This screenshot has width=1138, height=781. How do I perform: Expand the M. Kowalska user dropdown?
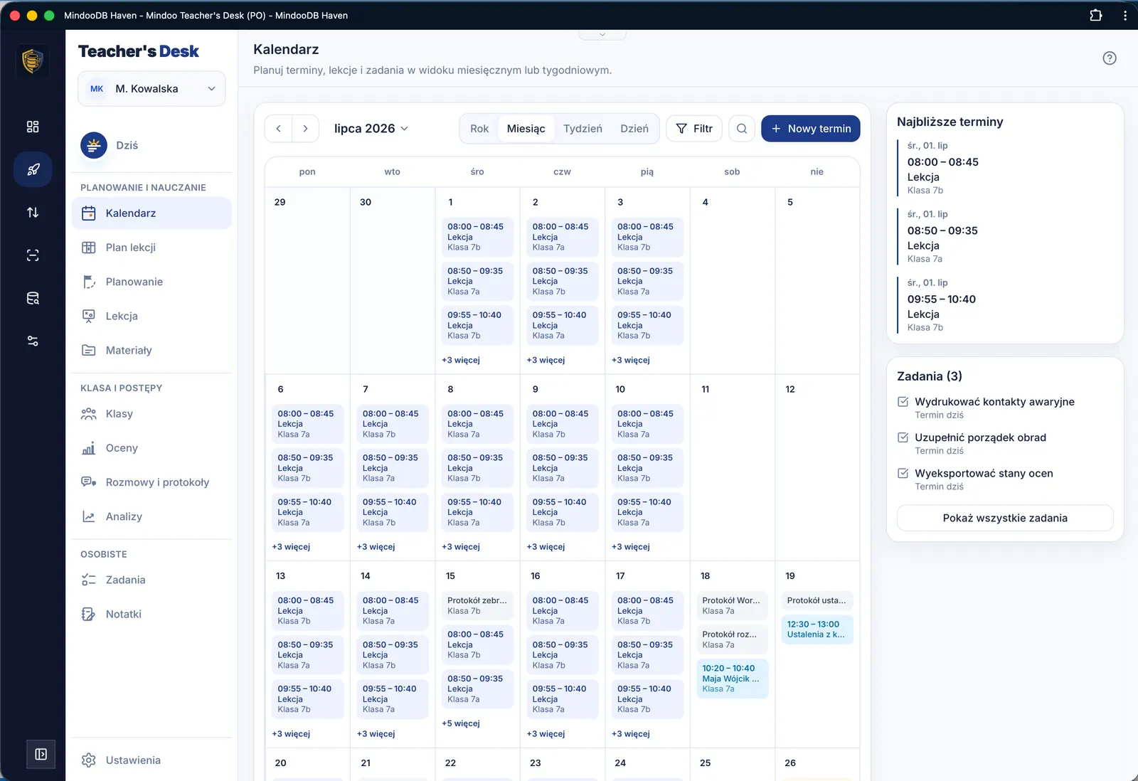click(151, 89)
